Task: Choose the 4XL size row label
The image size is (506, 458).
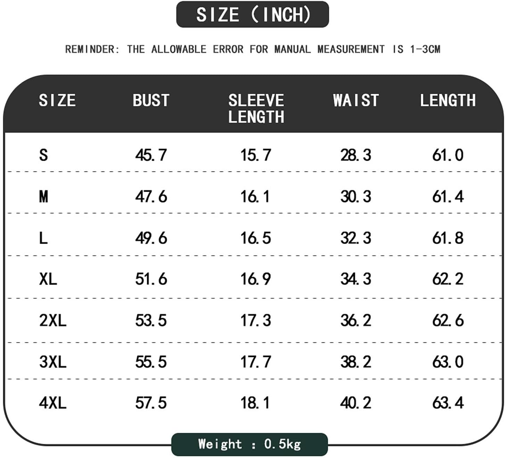Action: point(52,403)
